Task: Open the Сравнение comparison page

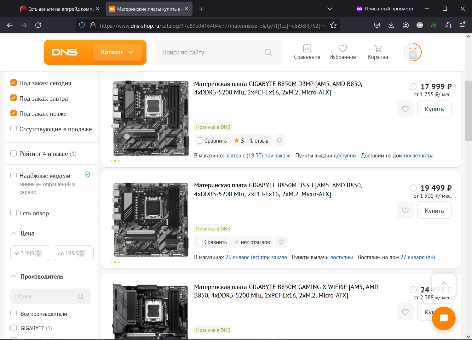Action: pyautogui.click(x=307, y=52)
